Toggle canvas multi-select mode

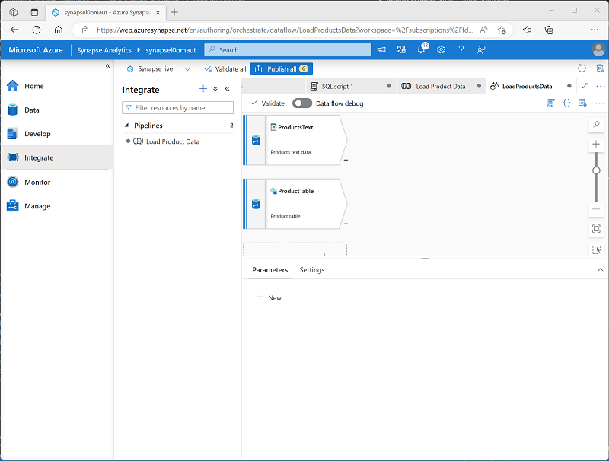click(596, 250)
